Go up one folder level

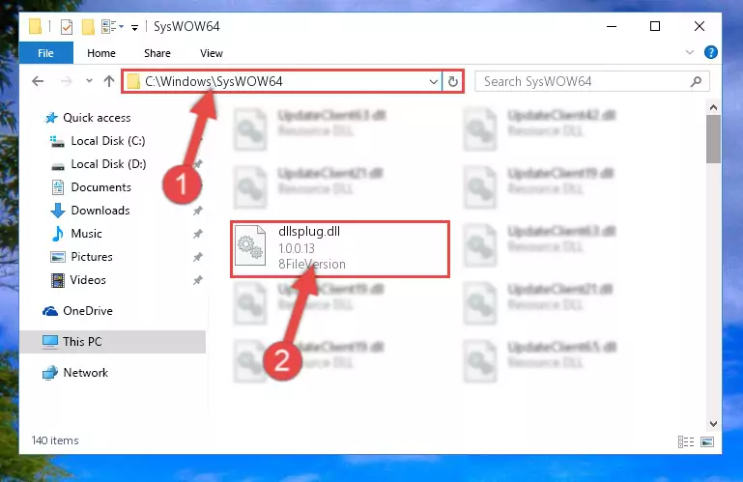tap(109, 81)
